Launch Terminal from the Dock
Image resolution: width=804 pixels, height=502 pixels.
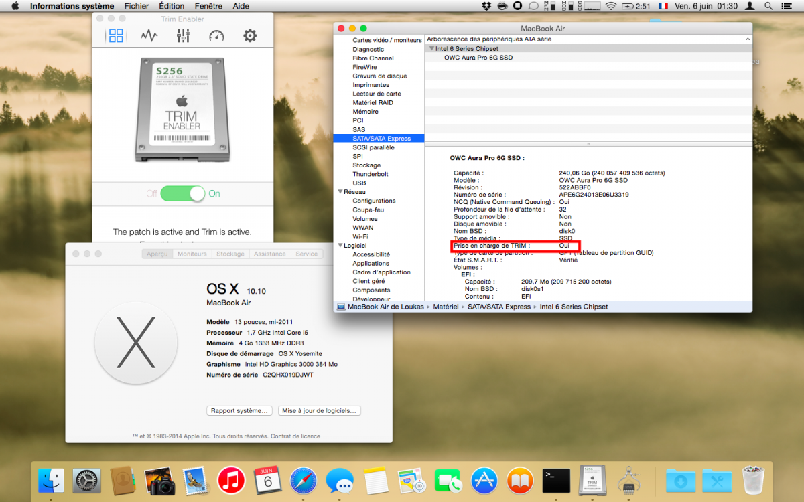click(x=557, y=480)
